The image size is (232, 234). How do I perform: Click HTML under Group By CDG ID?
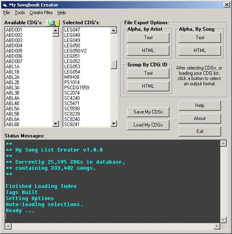[148, 86]
